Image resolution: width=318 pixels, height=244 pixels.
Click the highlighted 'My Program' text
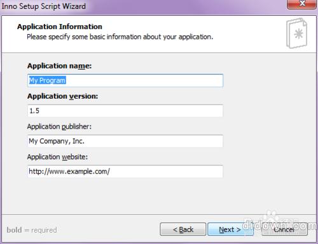(47, 80)
